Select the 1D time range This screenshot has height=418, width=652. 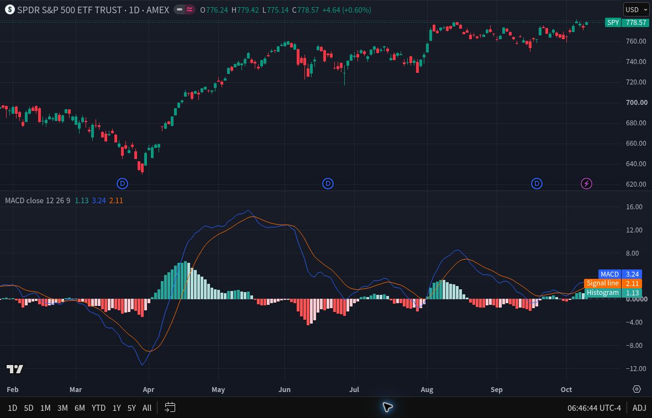click(x=13, y=408)
